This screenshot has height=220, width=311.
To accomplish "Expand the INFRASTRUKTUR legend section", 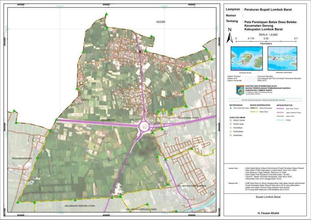I will (x=284, y=105).
